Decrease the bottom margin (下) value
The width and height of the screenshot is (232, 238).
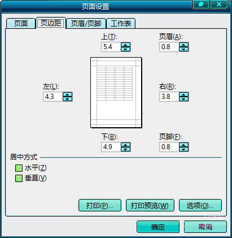[125, 149]
